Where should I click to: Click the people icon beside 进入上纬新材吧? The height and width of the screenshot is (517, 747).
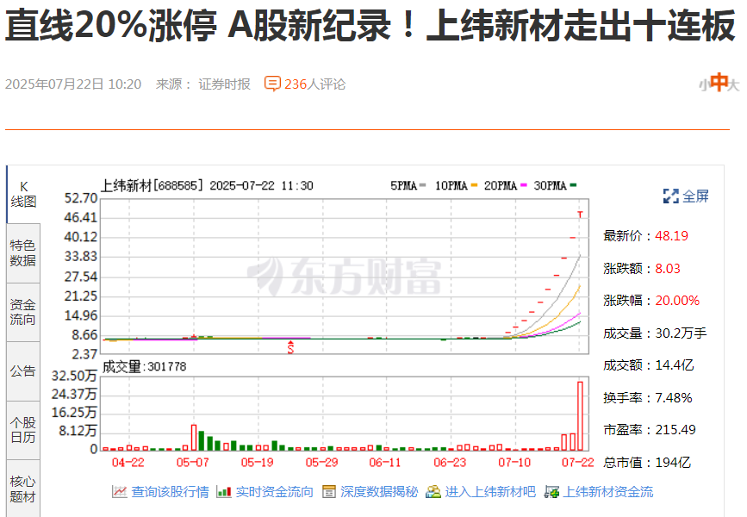433,492
